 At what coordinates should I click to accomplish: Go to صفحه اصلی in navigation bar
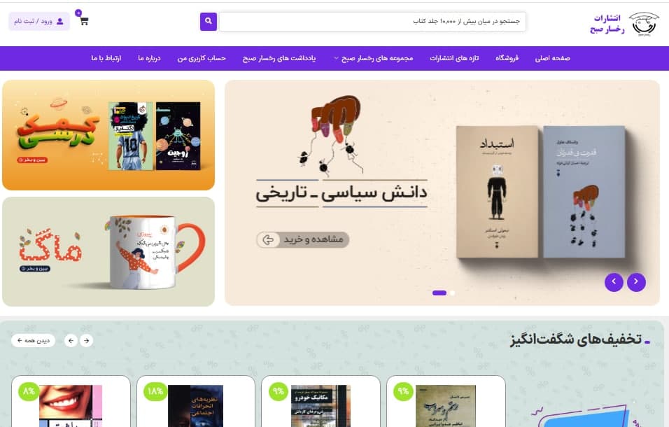tap(553, 58)
